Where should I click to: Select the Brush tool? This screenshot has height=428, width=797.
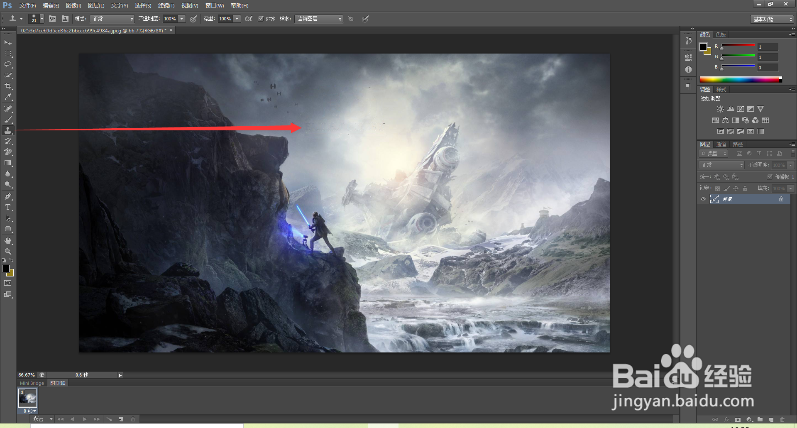8,120
